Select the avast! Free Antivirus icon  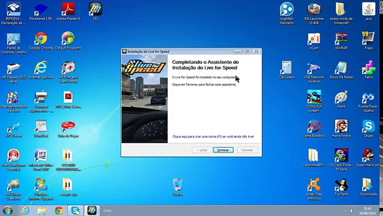click(x=314, y=190)
